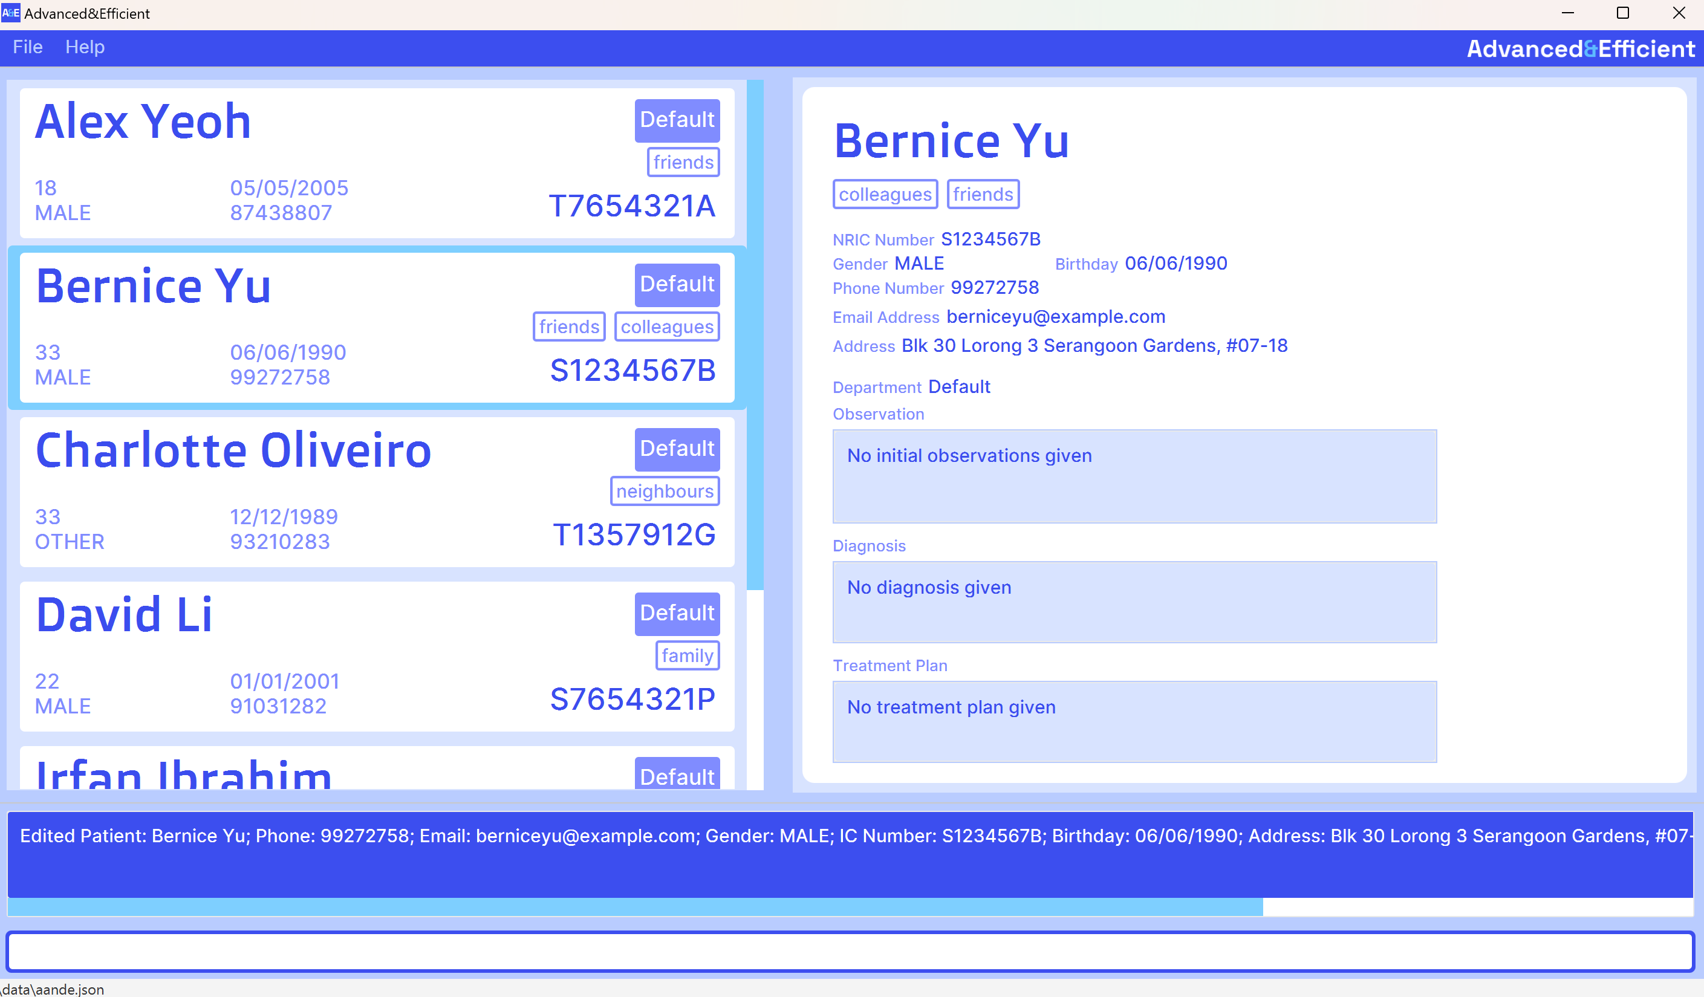Click the Diagnosis text box
This screenshot has height=997, width=1704.
click(x=1134, y=602)
